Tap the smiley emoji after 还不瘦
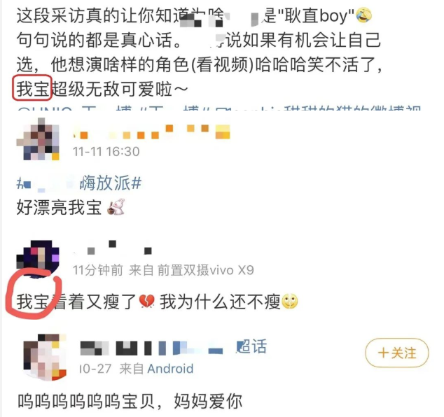Screen dimensions: 444x417 [290, 302]
